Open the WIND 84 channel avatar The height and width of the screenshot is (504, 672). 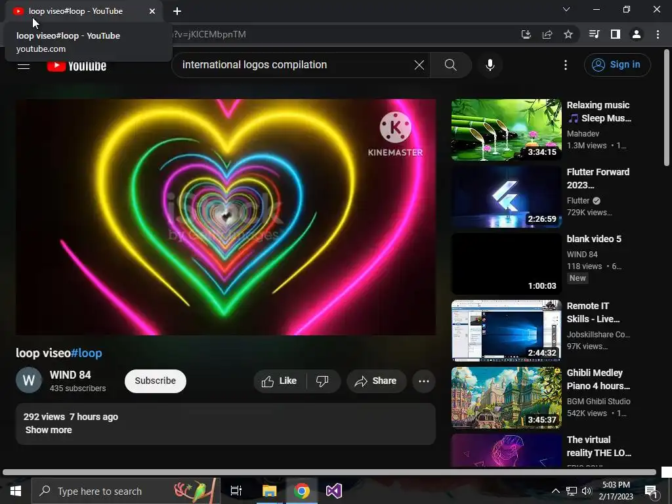click(29, 380)
